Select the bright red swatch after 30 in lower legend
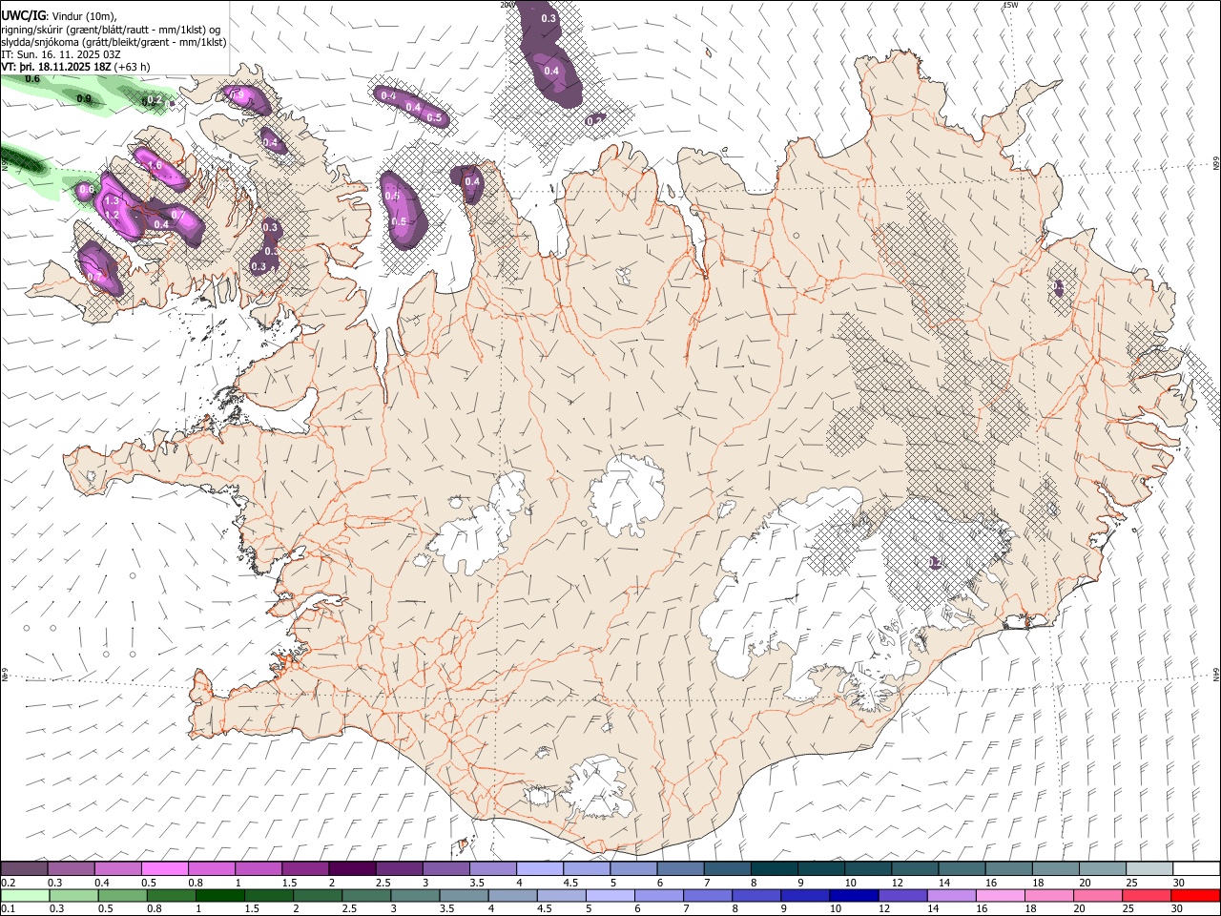 (1194, 895)
